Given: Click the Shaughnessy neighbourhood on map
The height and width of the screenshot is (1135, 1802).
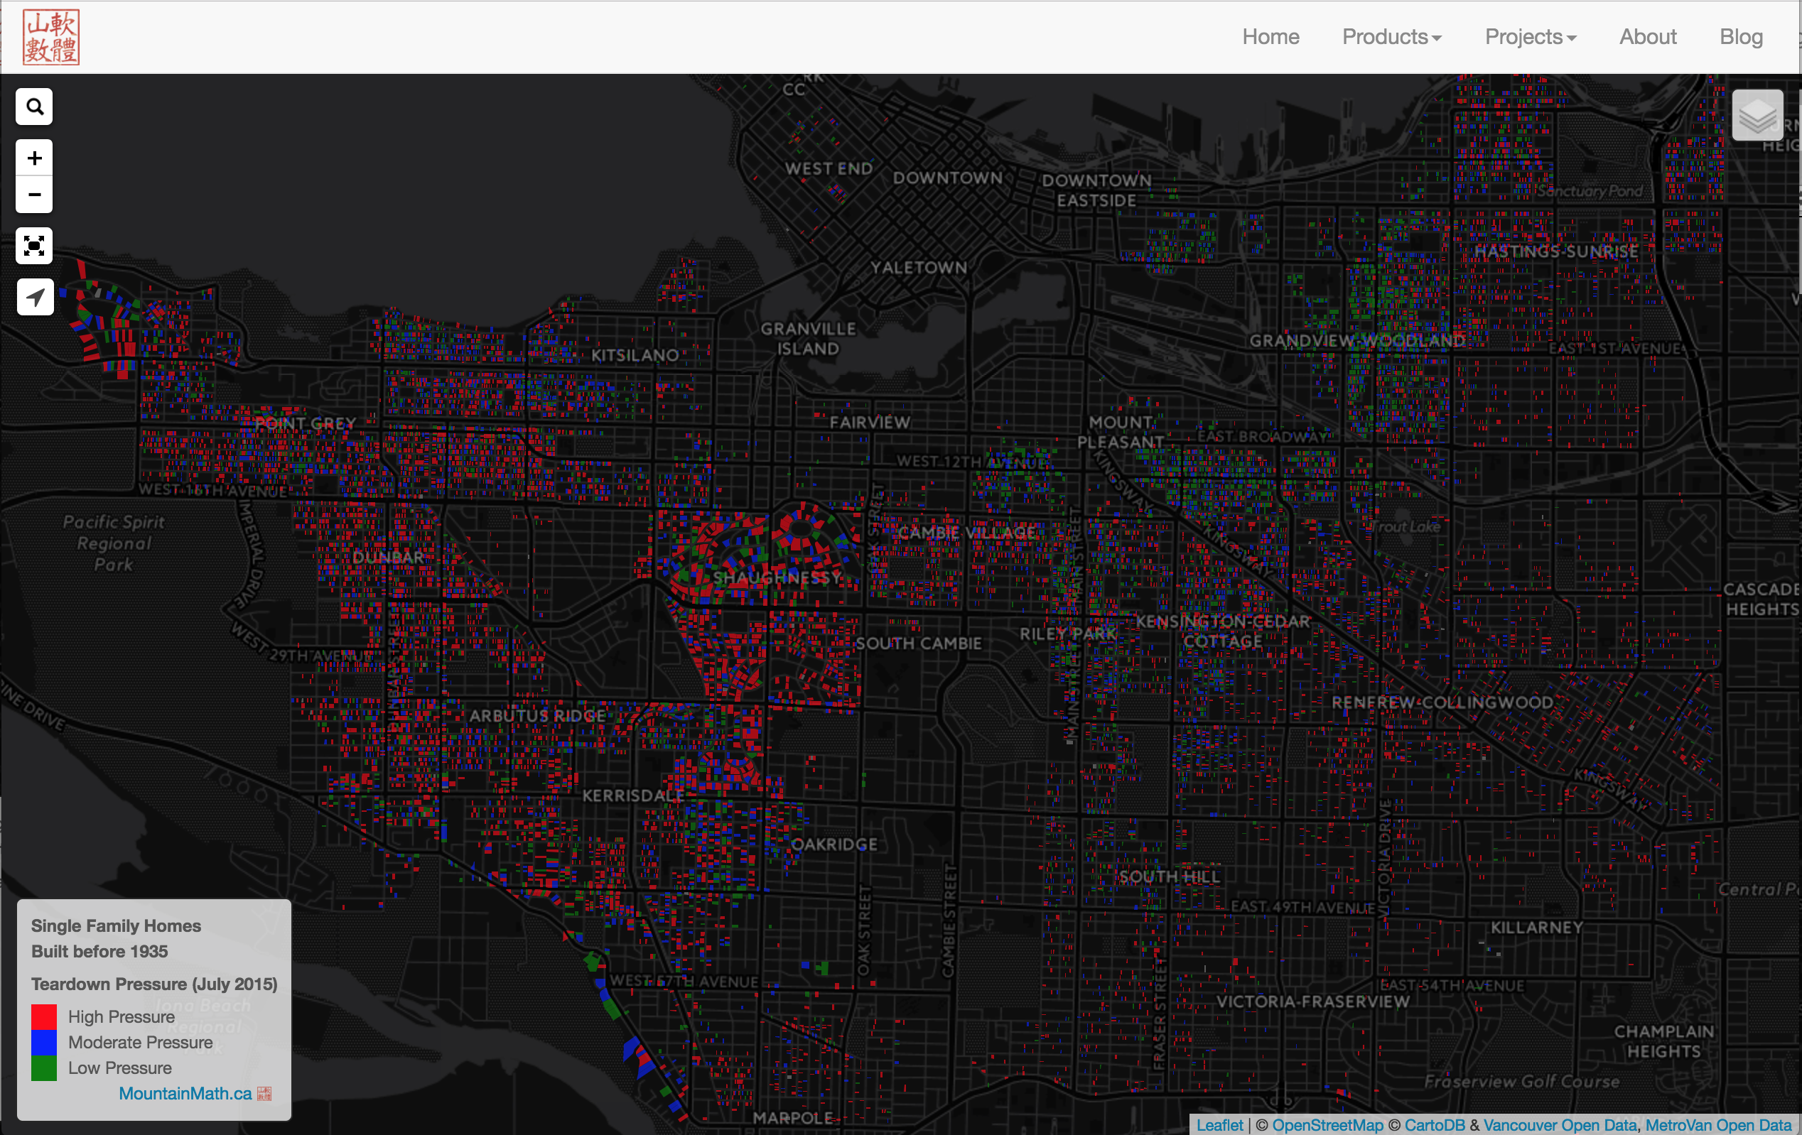Looking at the screenshot, I should 775,577.
